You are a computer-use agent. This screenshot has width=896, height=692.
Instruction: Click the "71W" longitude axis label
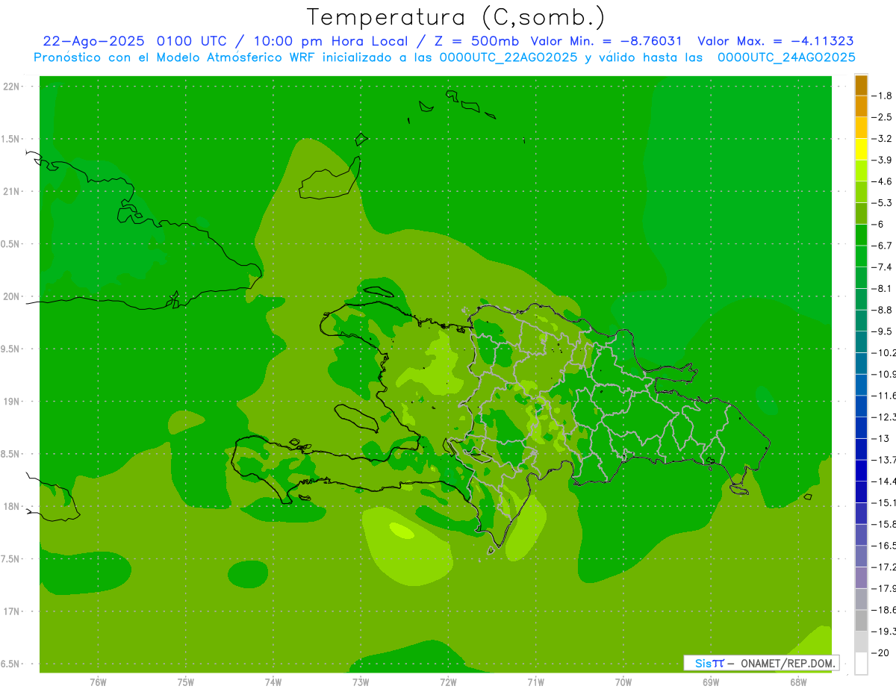[x=535, y=682]
